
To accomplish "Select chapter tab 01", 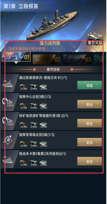I will [x=16, y=57].
